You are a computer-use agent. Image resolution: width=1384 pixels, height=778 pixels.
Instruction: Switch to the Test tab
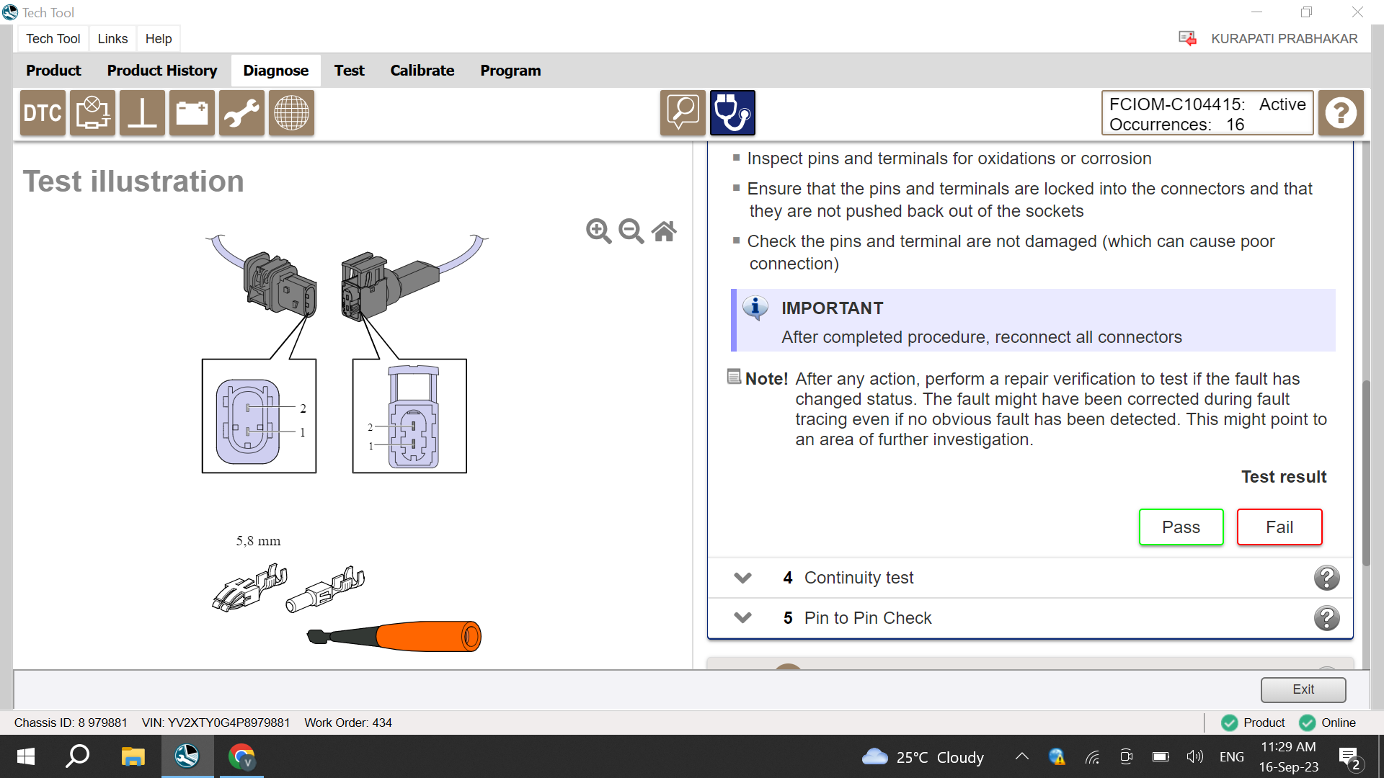click(350, 71)
